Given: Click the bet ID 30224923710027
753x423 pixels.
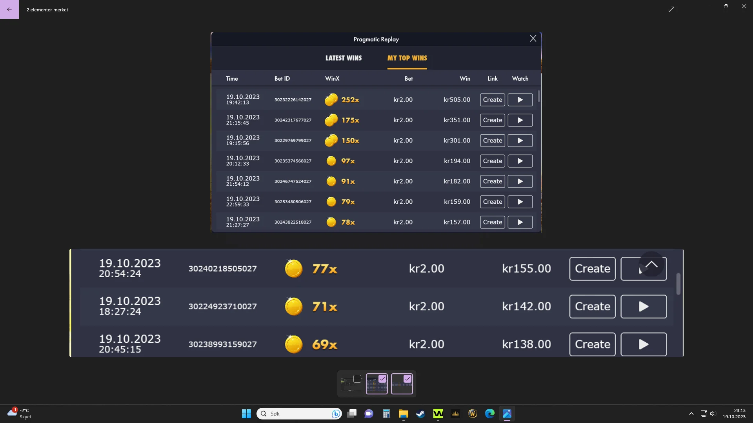Looking at the screenshot, I should (222, 306).
